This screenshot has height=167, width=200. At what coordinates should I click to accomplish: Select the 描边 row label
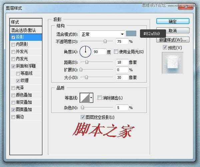click(20, 117)
